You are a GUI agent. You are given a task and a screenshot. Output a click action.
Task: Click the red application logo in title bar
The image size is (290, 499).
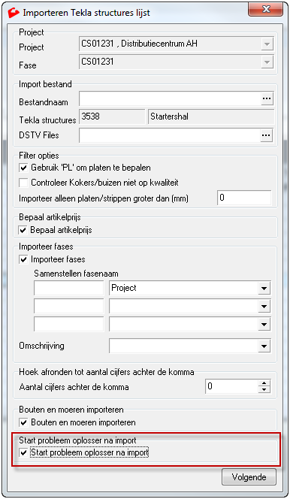pyautogui.click(x=14, y=13)
